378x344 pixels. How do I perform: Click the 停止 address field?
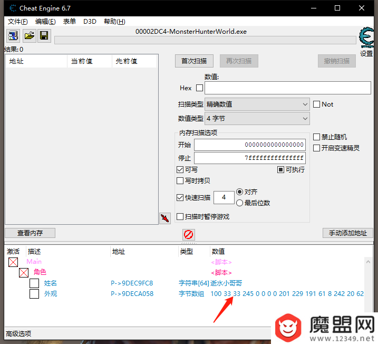250,158
